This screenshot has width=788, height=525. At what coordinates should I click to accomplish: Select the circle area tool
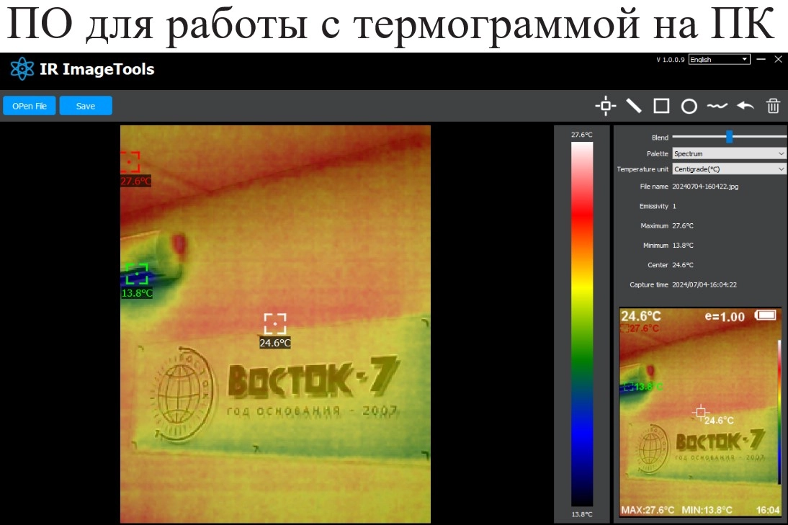coord(689,107)
